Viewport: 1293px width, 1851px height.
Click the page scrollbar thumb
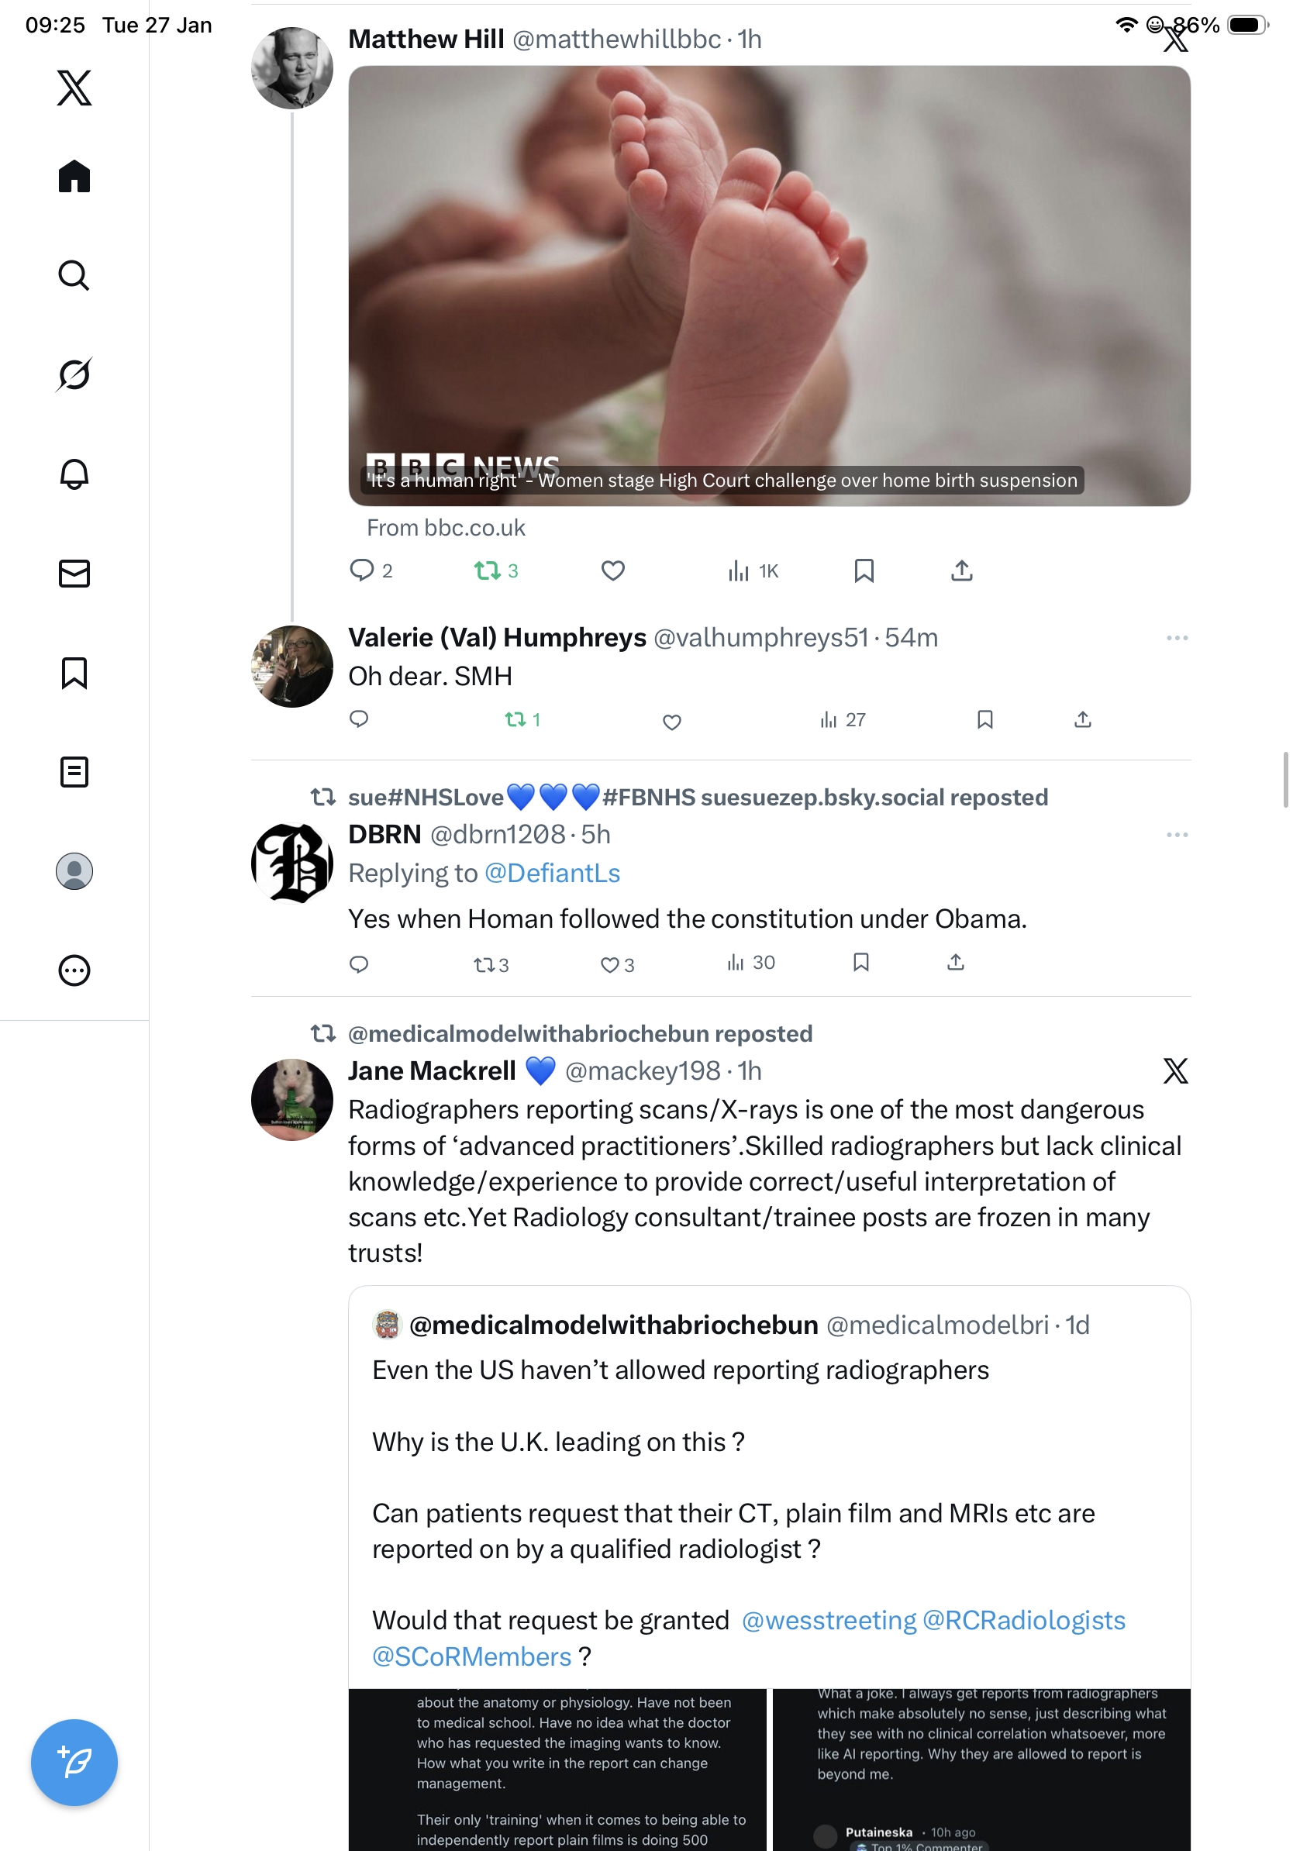(1286, 779)
